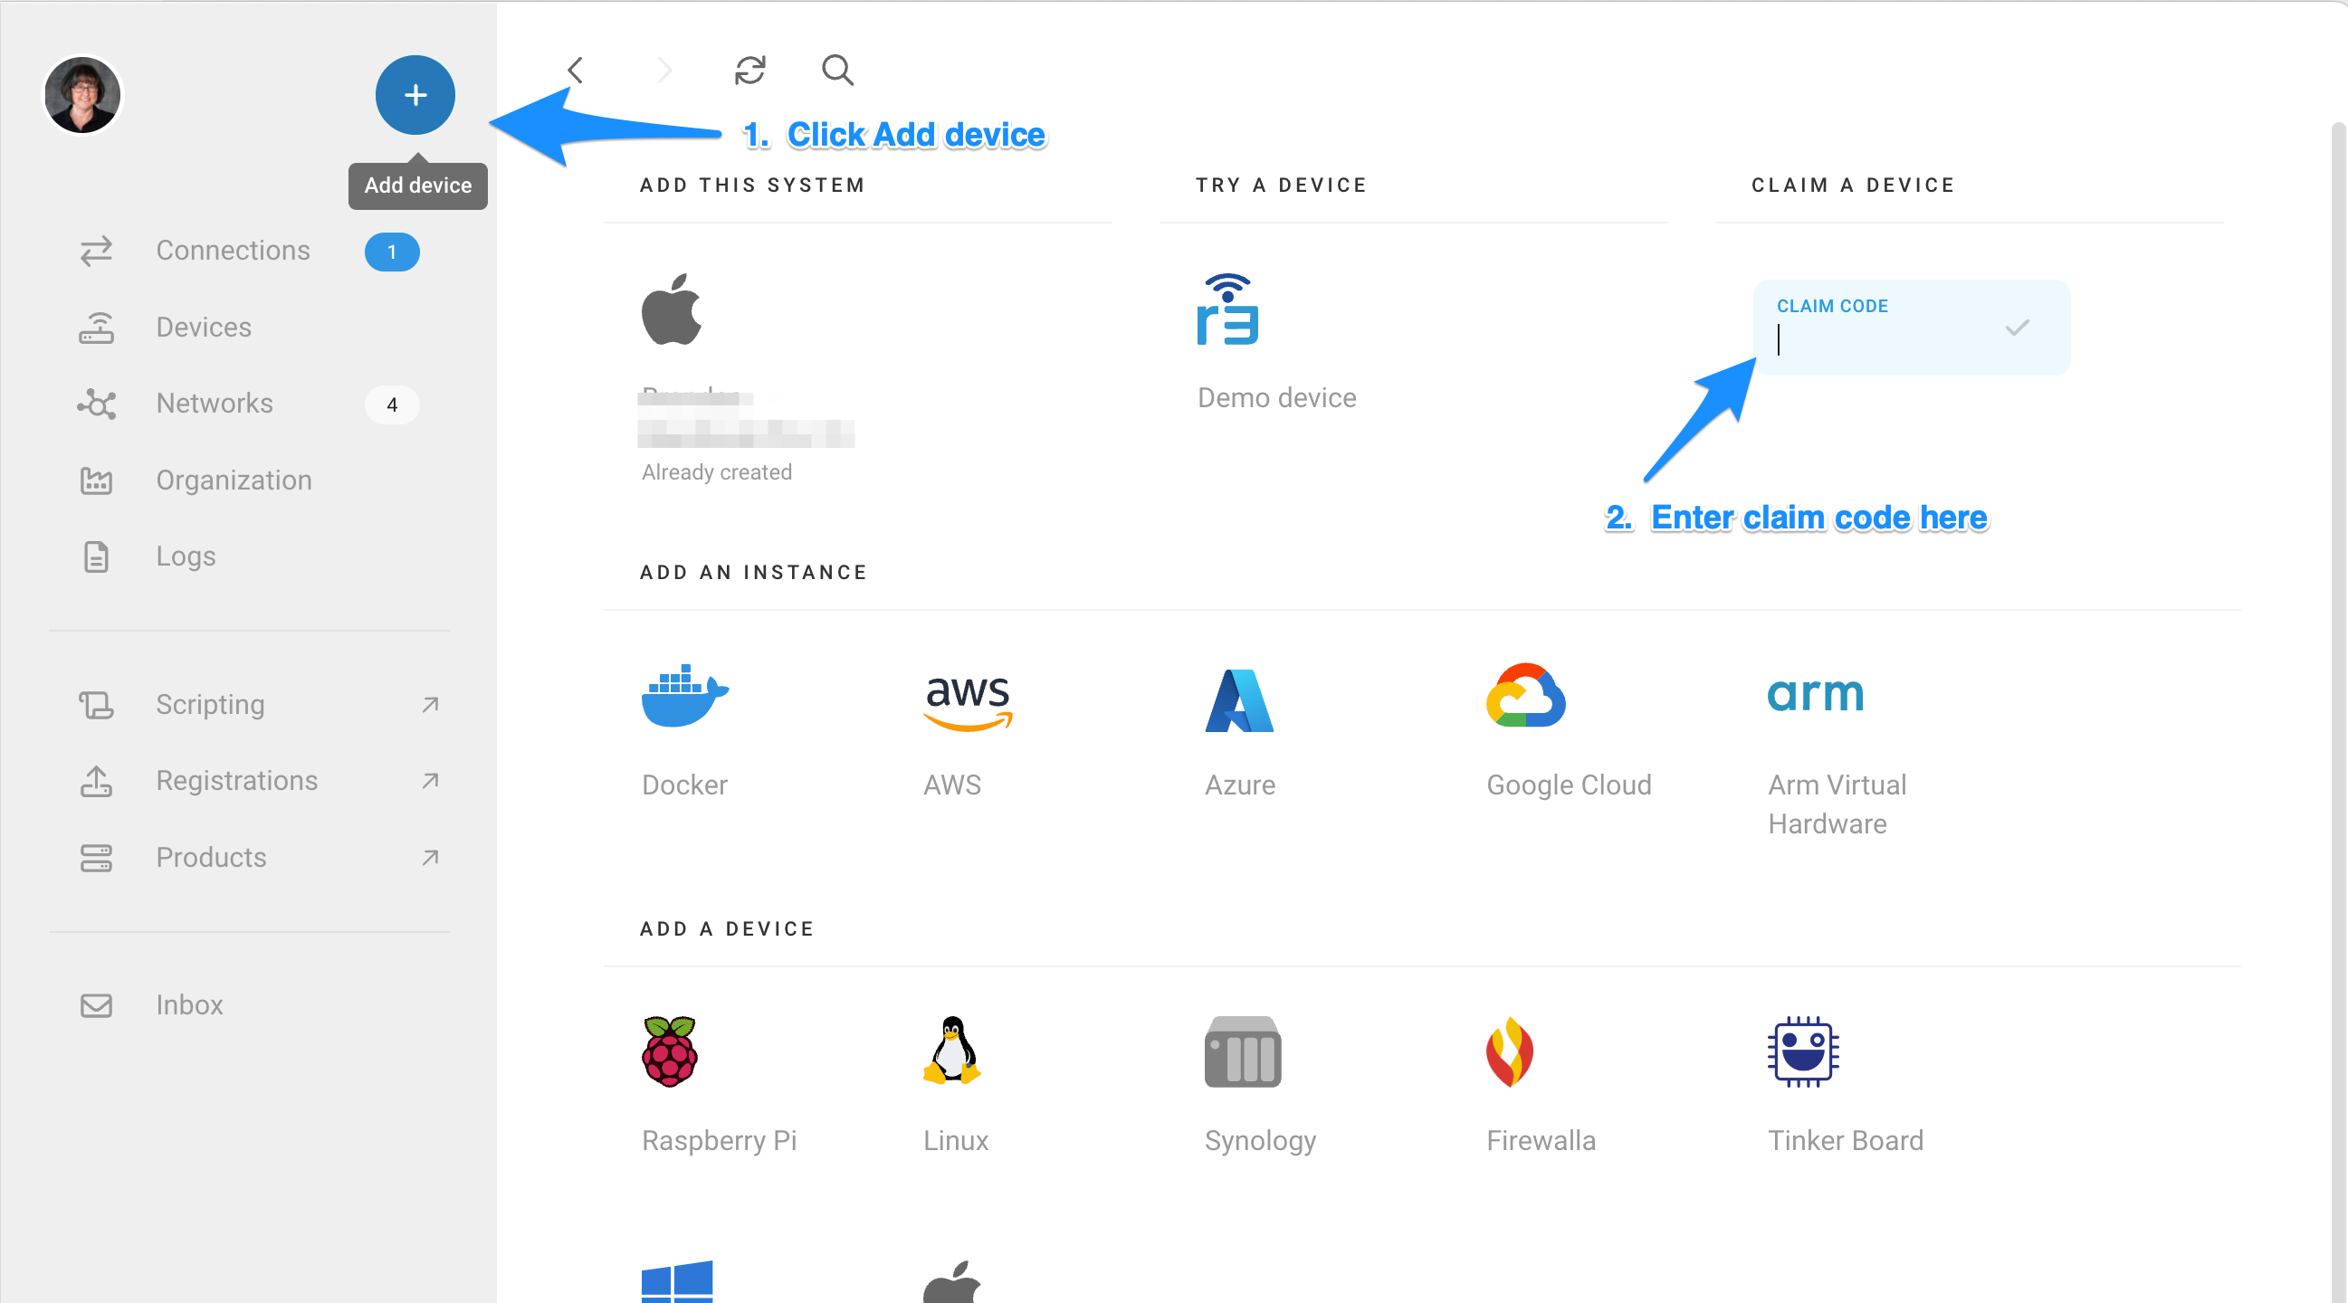Screen dimensions: 2348x1303
Task: Select the Firewalla device icon
Action: (x=1510, y=1051)
